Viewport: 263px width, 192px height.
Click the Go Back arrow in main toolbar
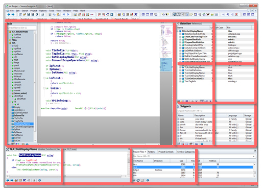[x=9, y=15]
